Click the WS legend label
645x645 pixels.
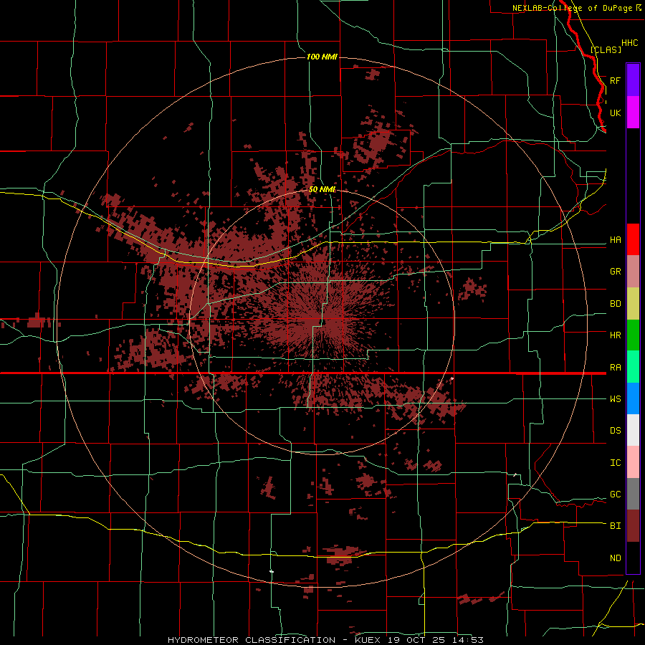615,399
